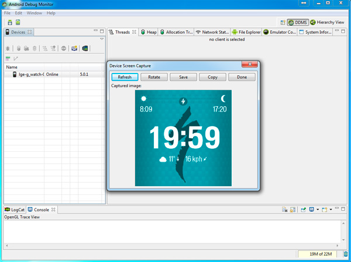This screenshot has height=262, width=351.
Task: Click the captured watch face image
Action: [183, 138]
